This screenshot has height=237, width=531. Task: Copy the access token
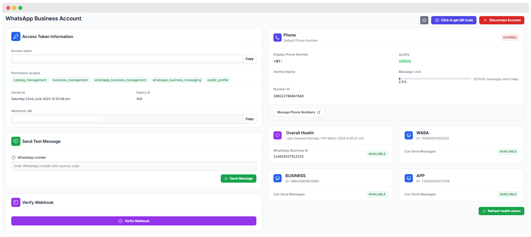coord(249,59)
